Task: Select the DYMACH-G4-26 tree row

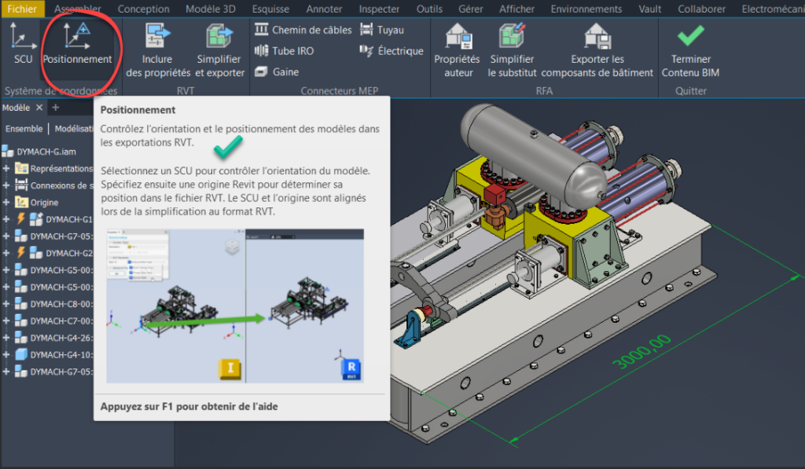Action: click(54, 338)
